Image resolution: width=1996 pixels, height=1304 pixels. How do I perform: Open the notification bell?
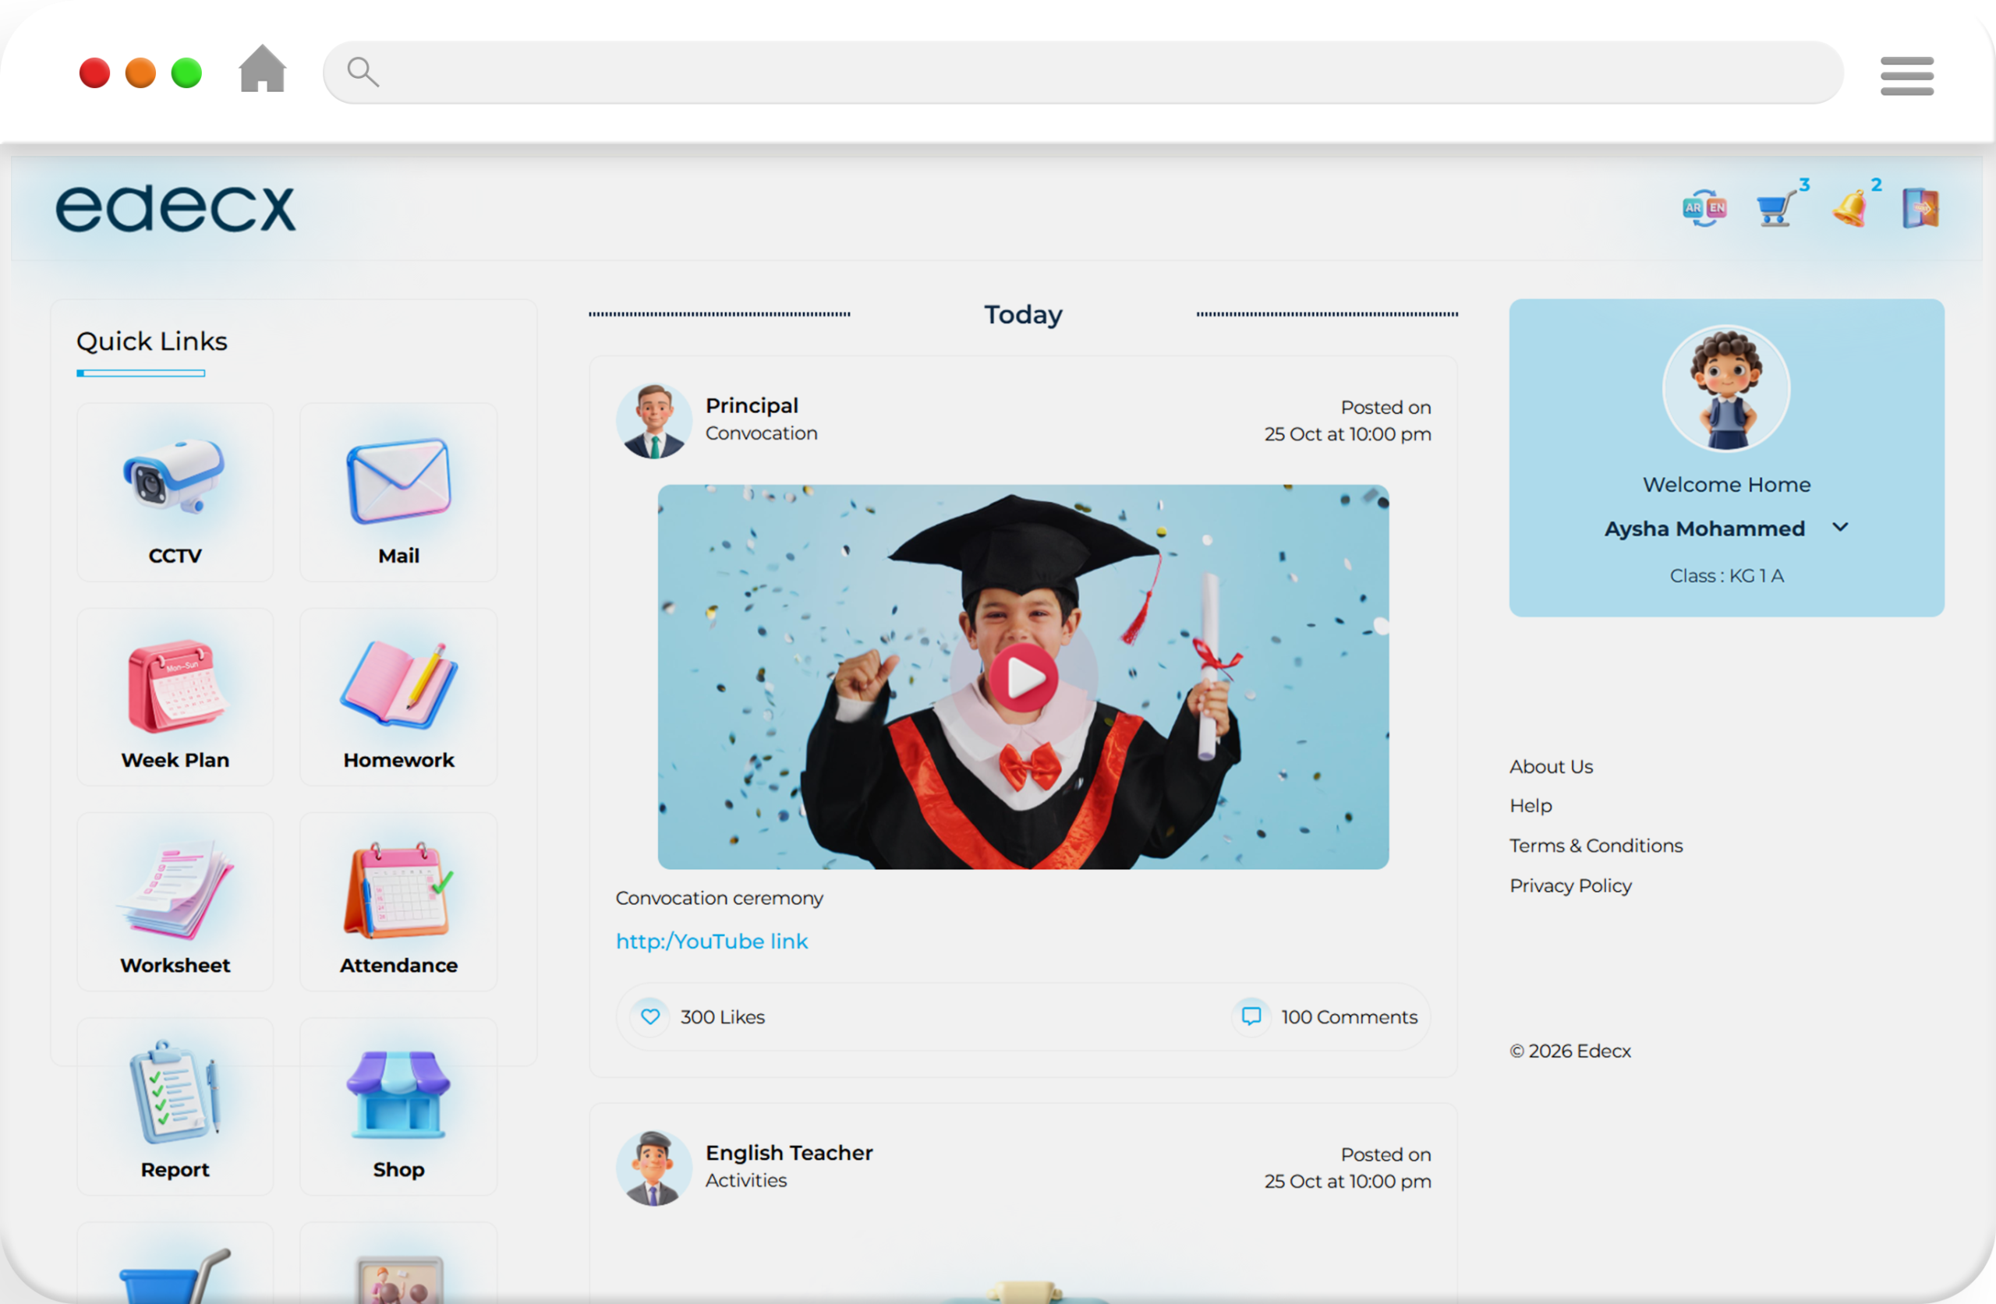1850,208
